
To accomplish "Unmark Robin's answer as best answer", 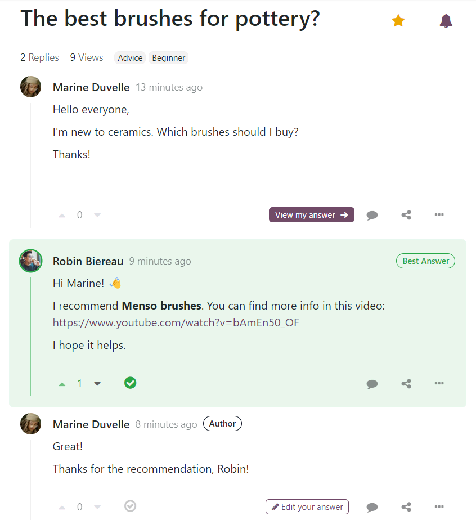I will [130, 383].
